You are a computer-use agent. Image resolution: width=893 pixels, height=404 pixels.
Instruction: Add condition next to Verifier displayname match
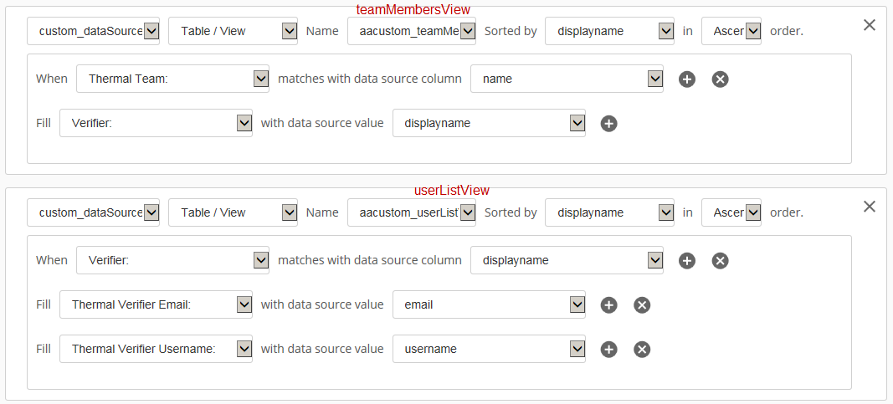pyautogui.click(x=687, y=261)
